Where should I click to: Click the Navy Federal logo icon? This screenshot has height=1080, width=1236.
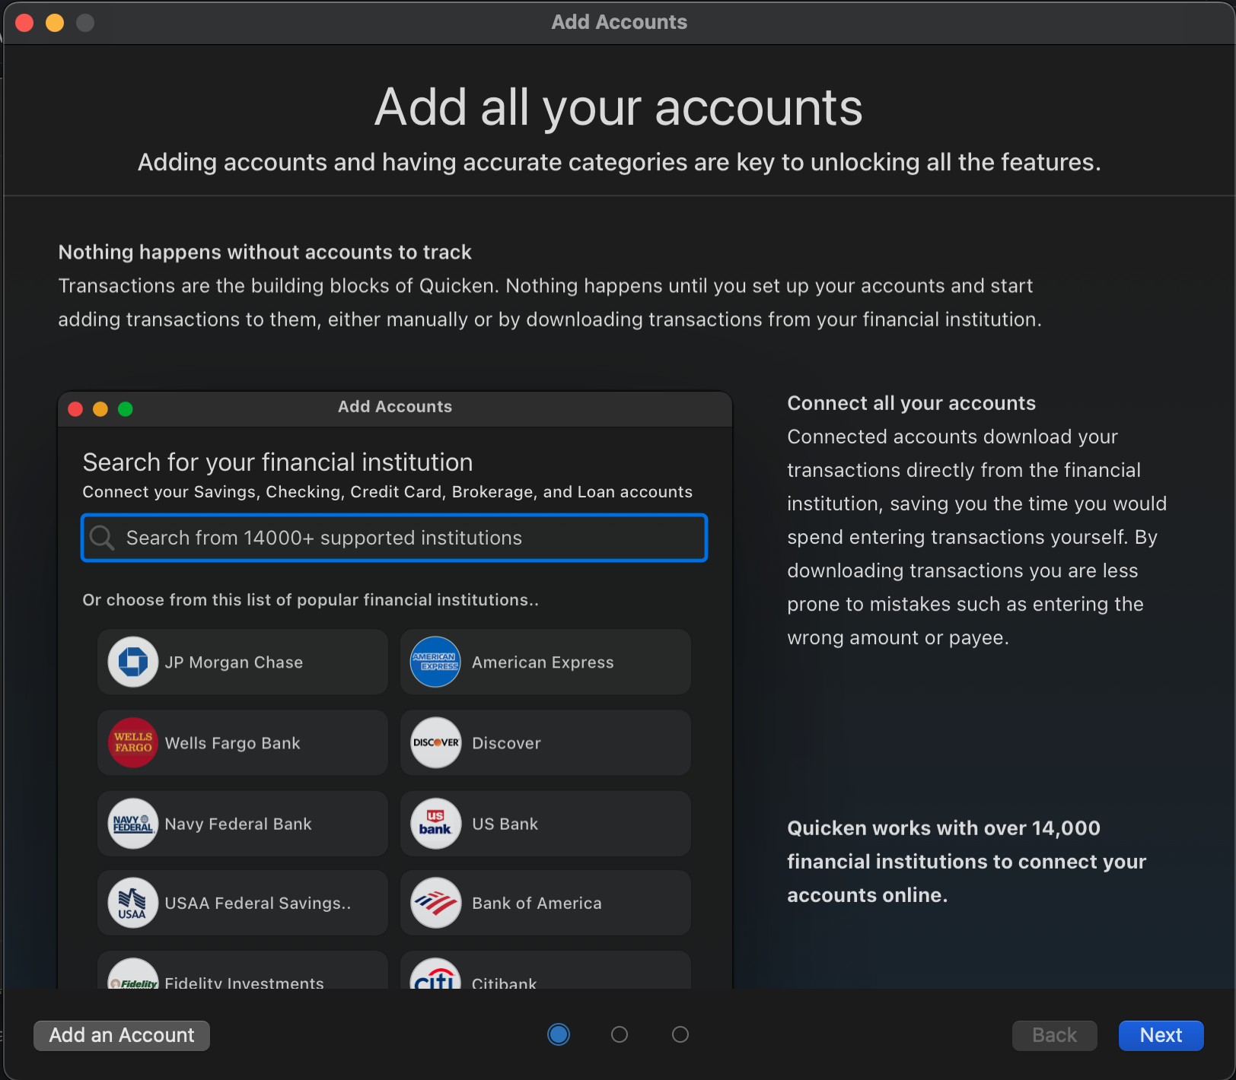click(133, 823)
